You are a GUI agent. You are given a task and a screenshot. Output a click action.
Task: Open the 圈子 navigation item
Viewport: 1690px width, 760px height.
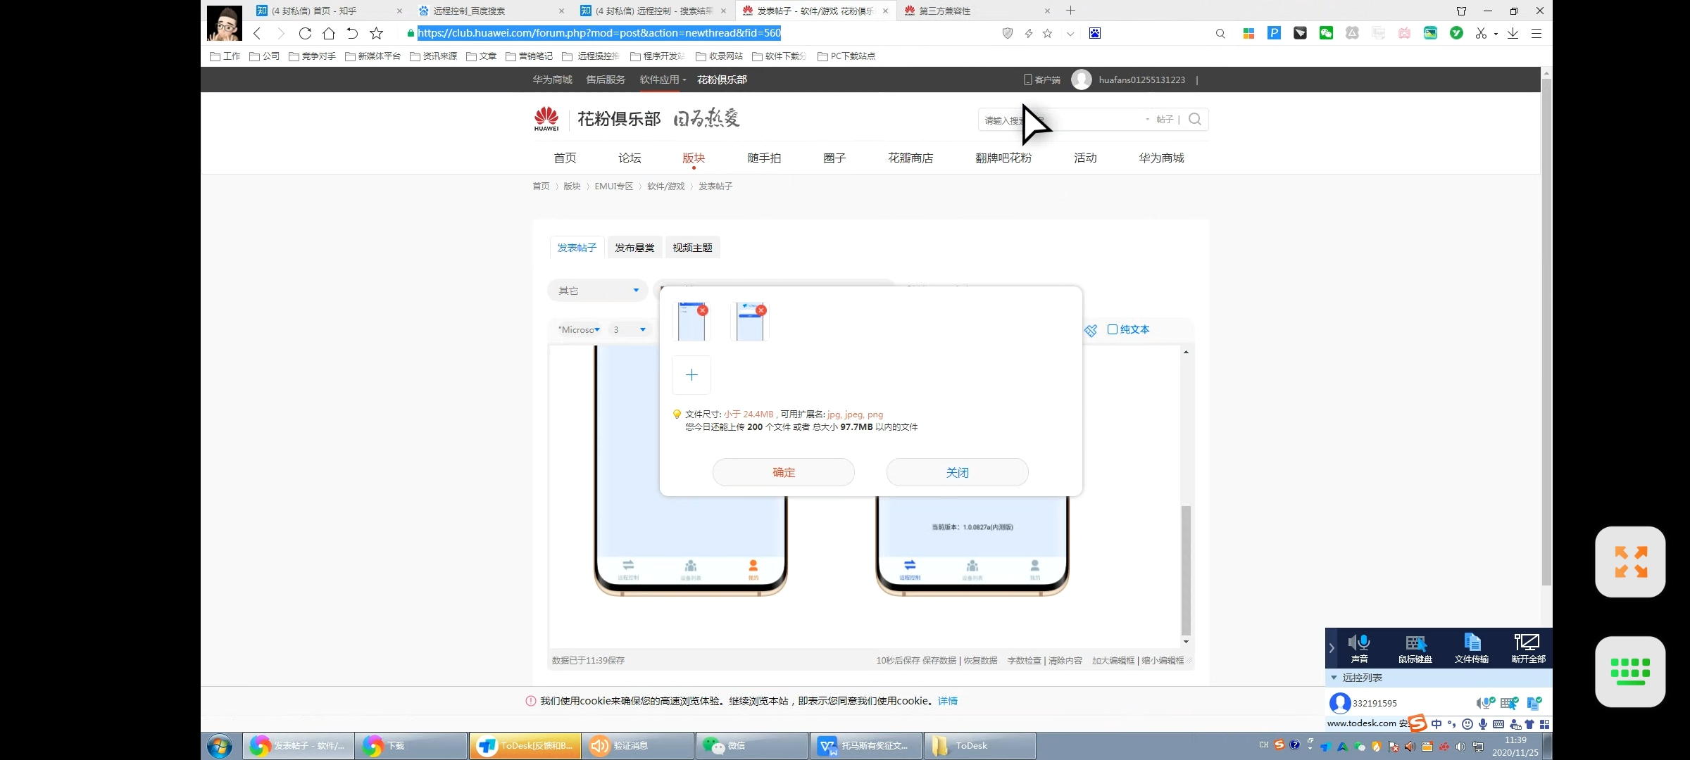coord(834,158)
